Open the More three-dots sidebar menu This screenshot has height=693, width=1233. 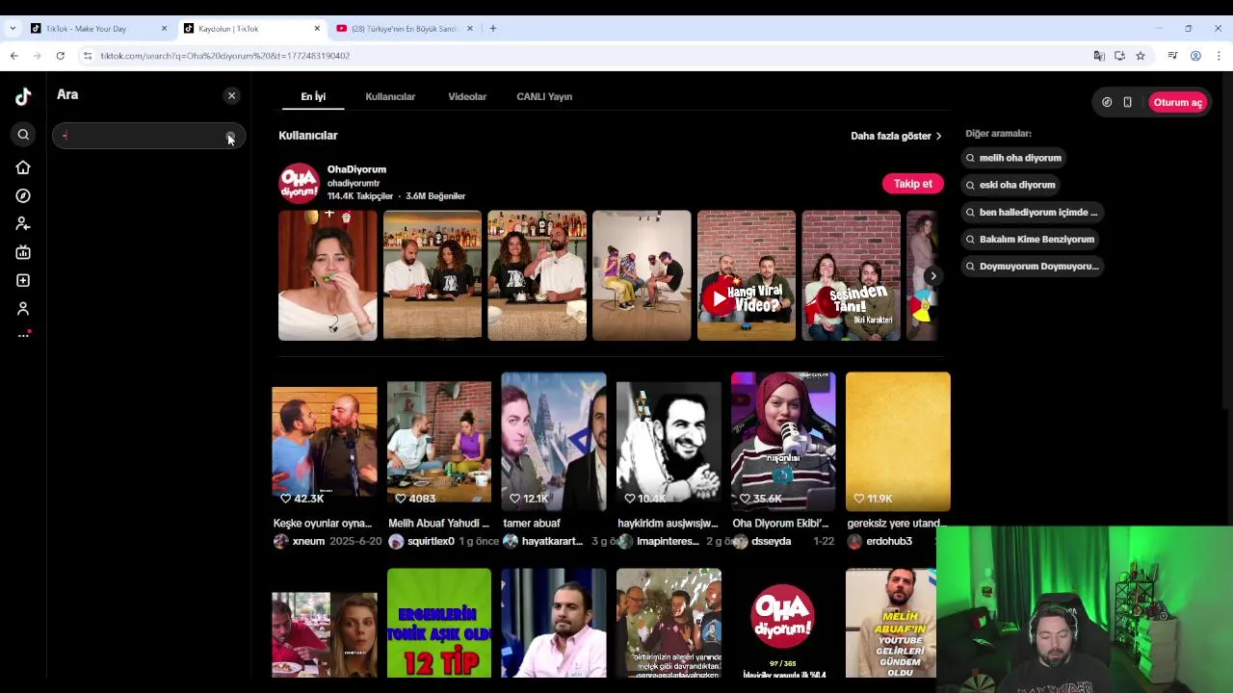pyautogui.click(x=23, y=335)
